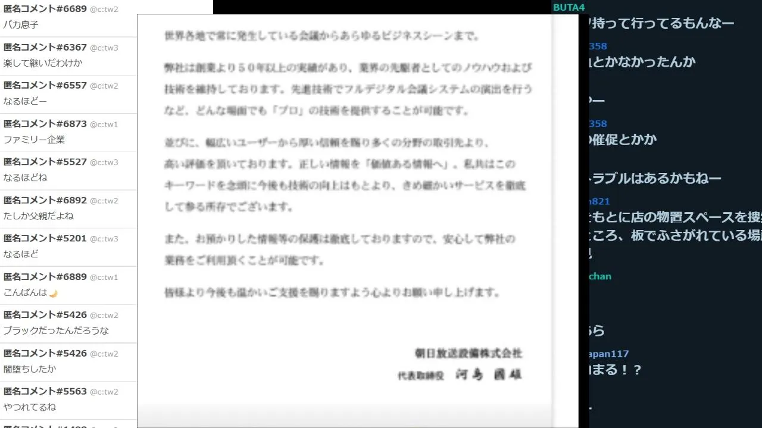Click the header 匿名コメント#6873
Image resolution: width=762 pixels, height=428 pixels.
45,124
